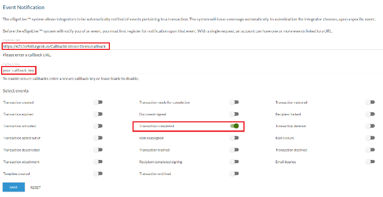383x197 pixels.
Task: Click the SAVE button
Action: coord(13,187)
